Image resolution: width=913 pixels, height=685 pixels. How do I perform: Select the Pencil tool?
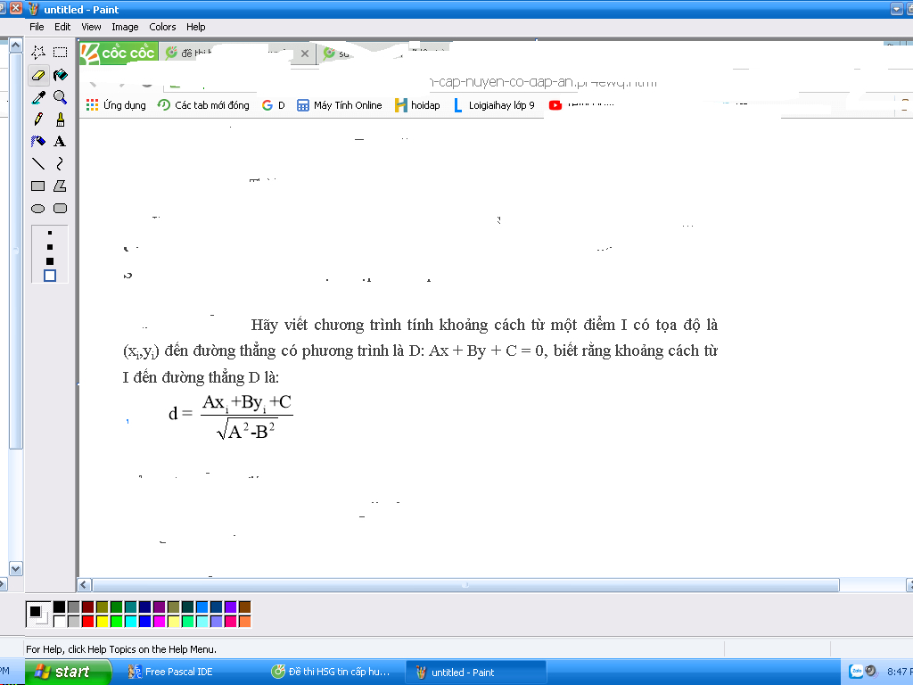pos(38,120)
